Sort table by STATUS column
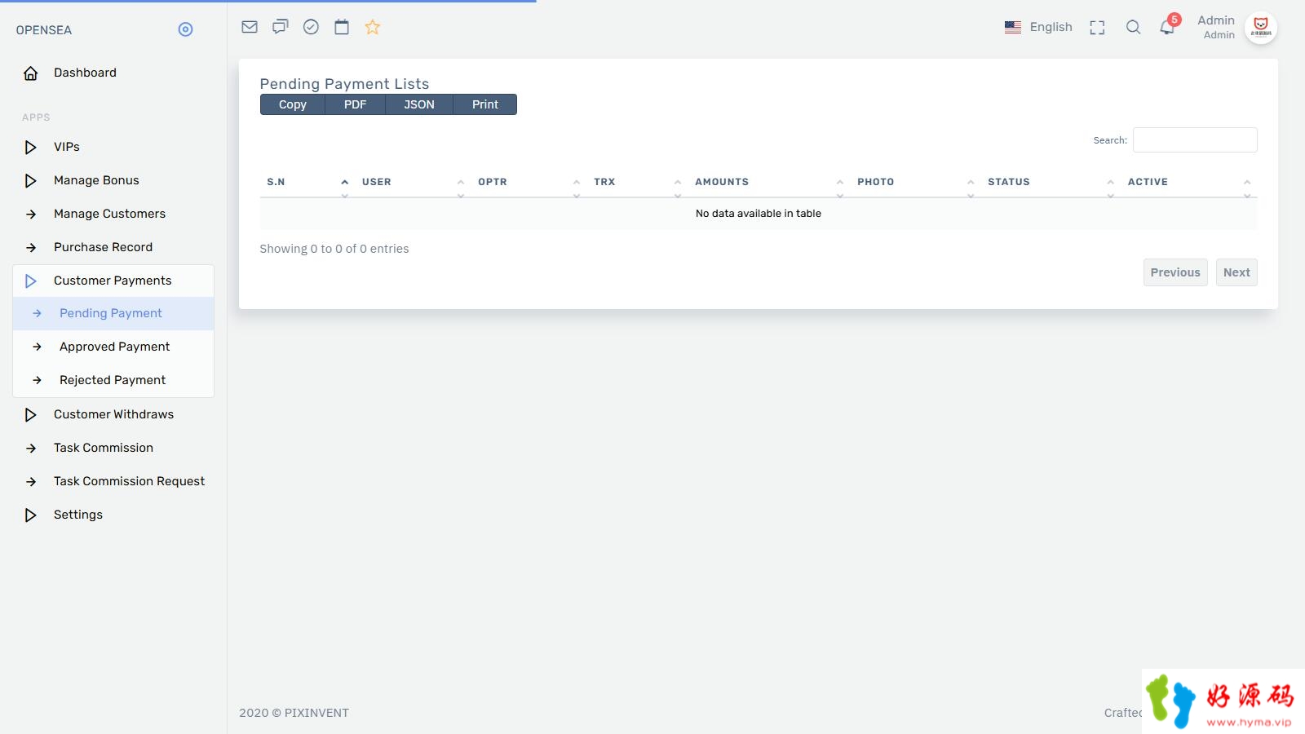The width and height of the screenshot is (1305, 734). 1051,182
